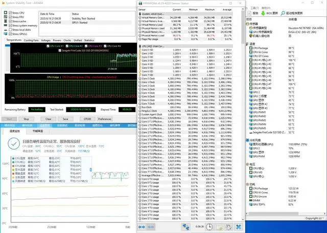
Task: Hide the CPU Core #3 graph line
Action: click(86, 46)
